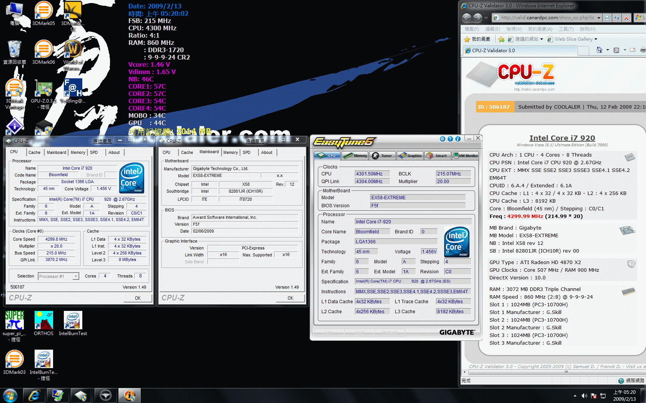This screenshot has height=403, width=646.
Task: Open Intel Core i7 920 validation link
Action: [x=562, y=138]
